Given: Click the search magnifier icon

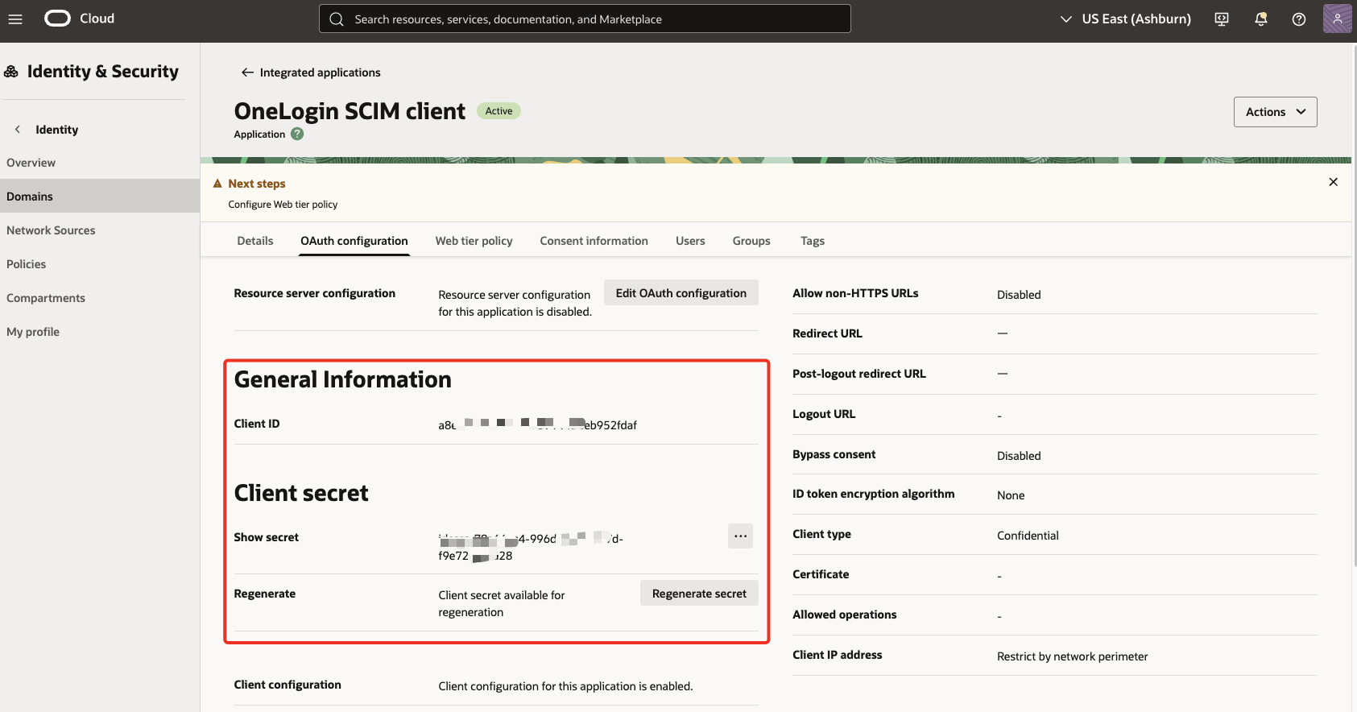Looking at the screenshot, I should click(337, 19).
